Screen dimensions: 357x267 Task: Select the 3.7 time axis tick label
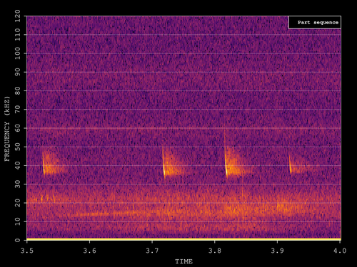click(x=152, y=251)
